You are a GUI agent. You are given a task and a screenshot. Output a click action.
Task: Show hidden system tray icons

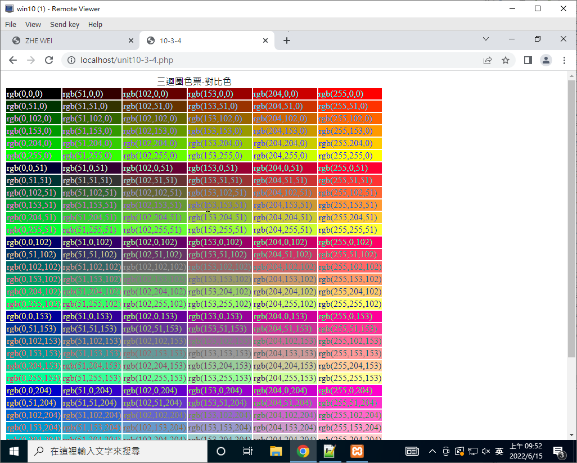(432, 451)
